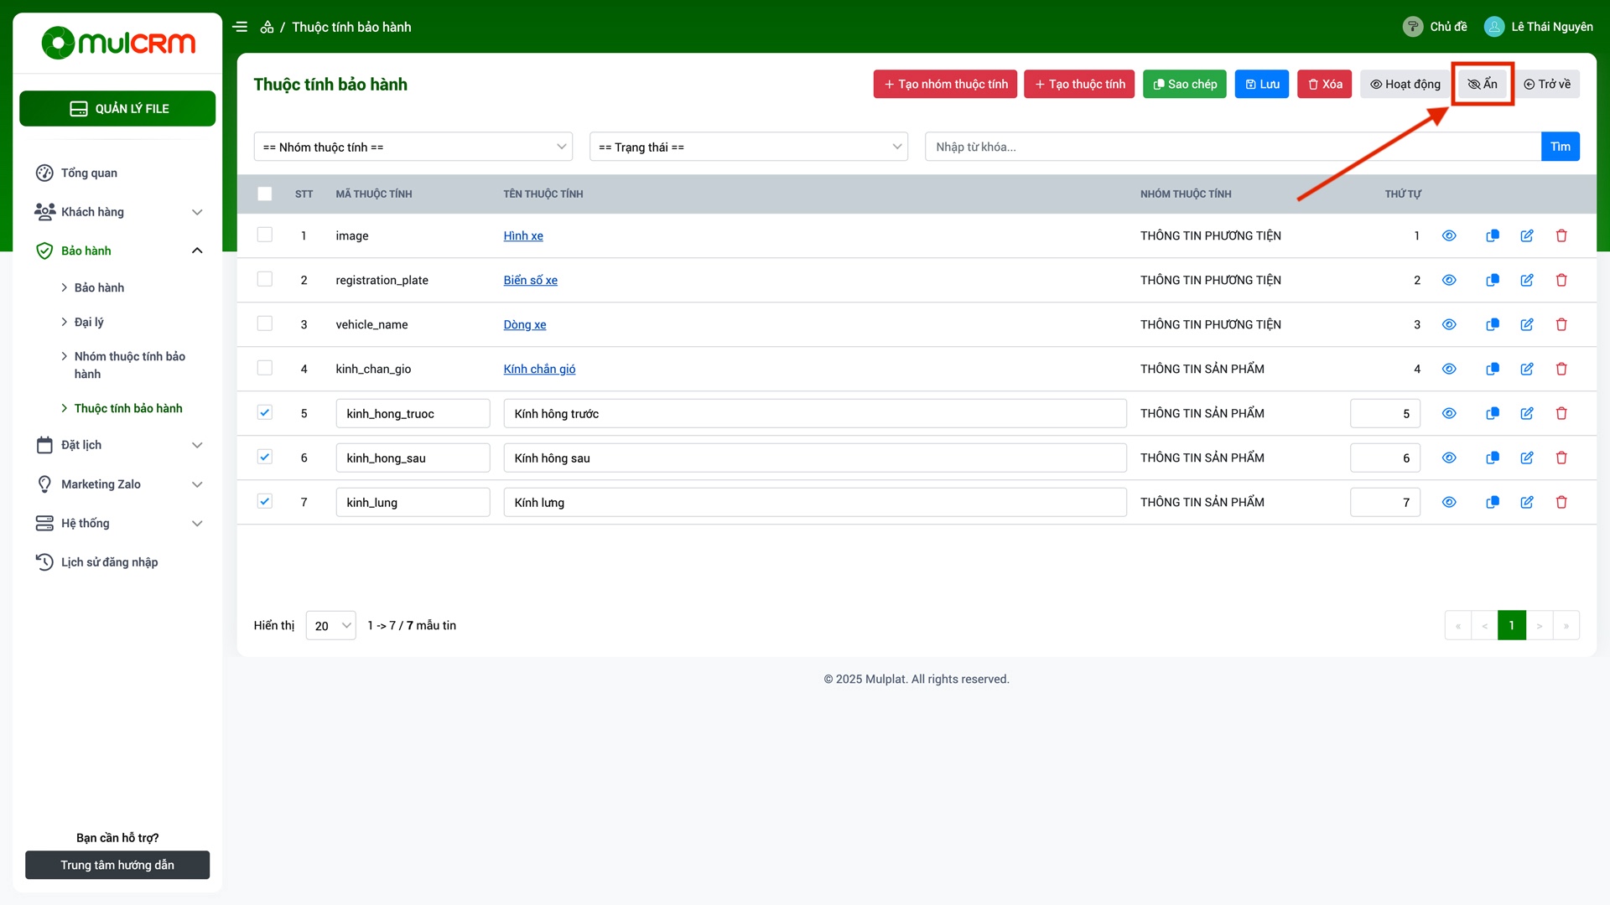This screenshot has width=1610, height=905.
Task: Open the Chủ đề theme icon
Action: pos(1412,27)
